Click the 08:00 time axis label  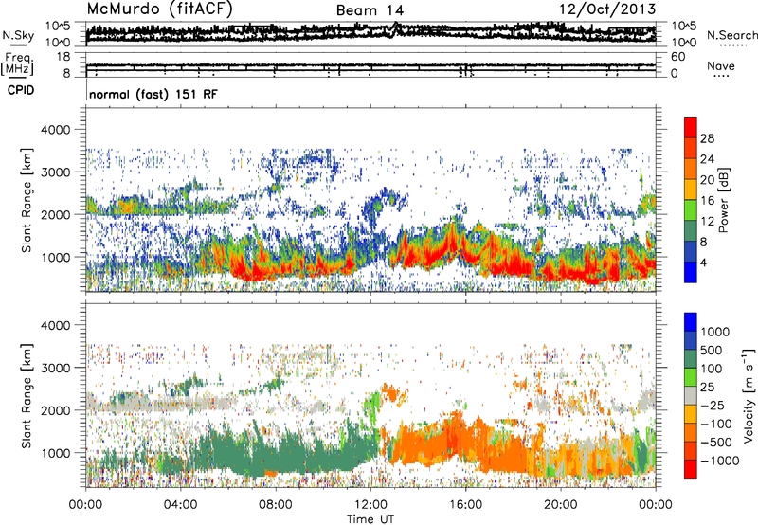(x=276, y=505)
